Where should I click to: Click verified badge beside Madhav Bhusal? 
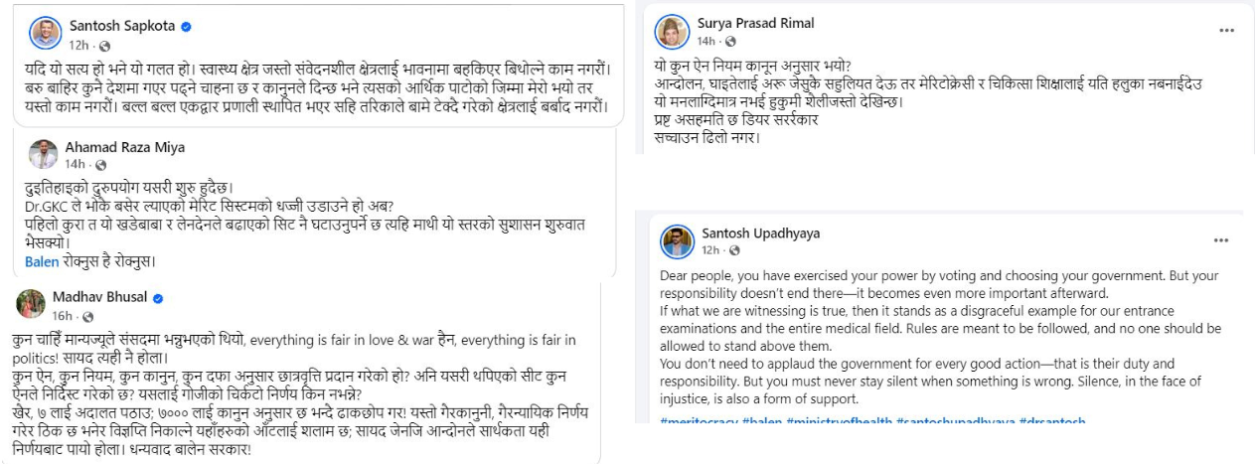click(x=157, y=297)
